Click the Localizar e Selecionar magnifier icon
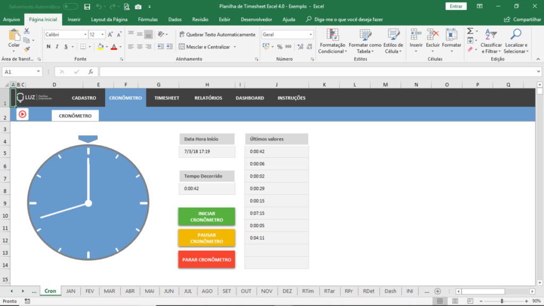544x306 pixels. (515, 41)
